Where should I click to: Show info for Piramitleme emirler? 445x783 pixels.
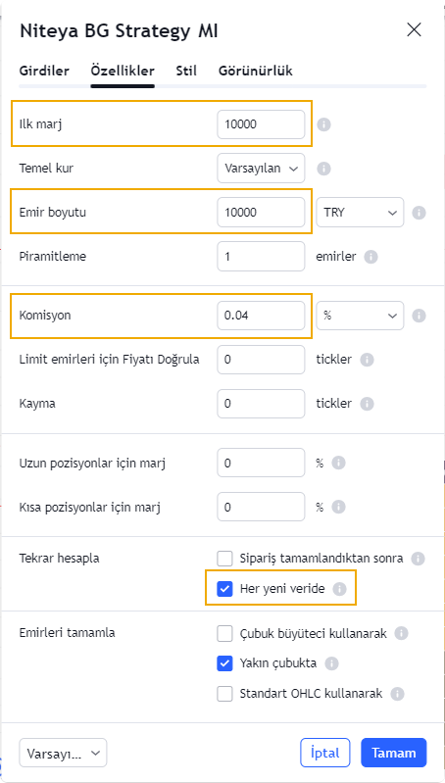click(x=371, y=257)
